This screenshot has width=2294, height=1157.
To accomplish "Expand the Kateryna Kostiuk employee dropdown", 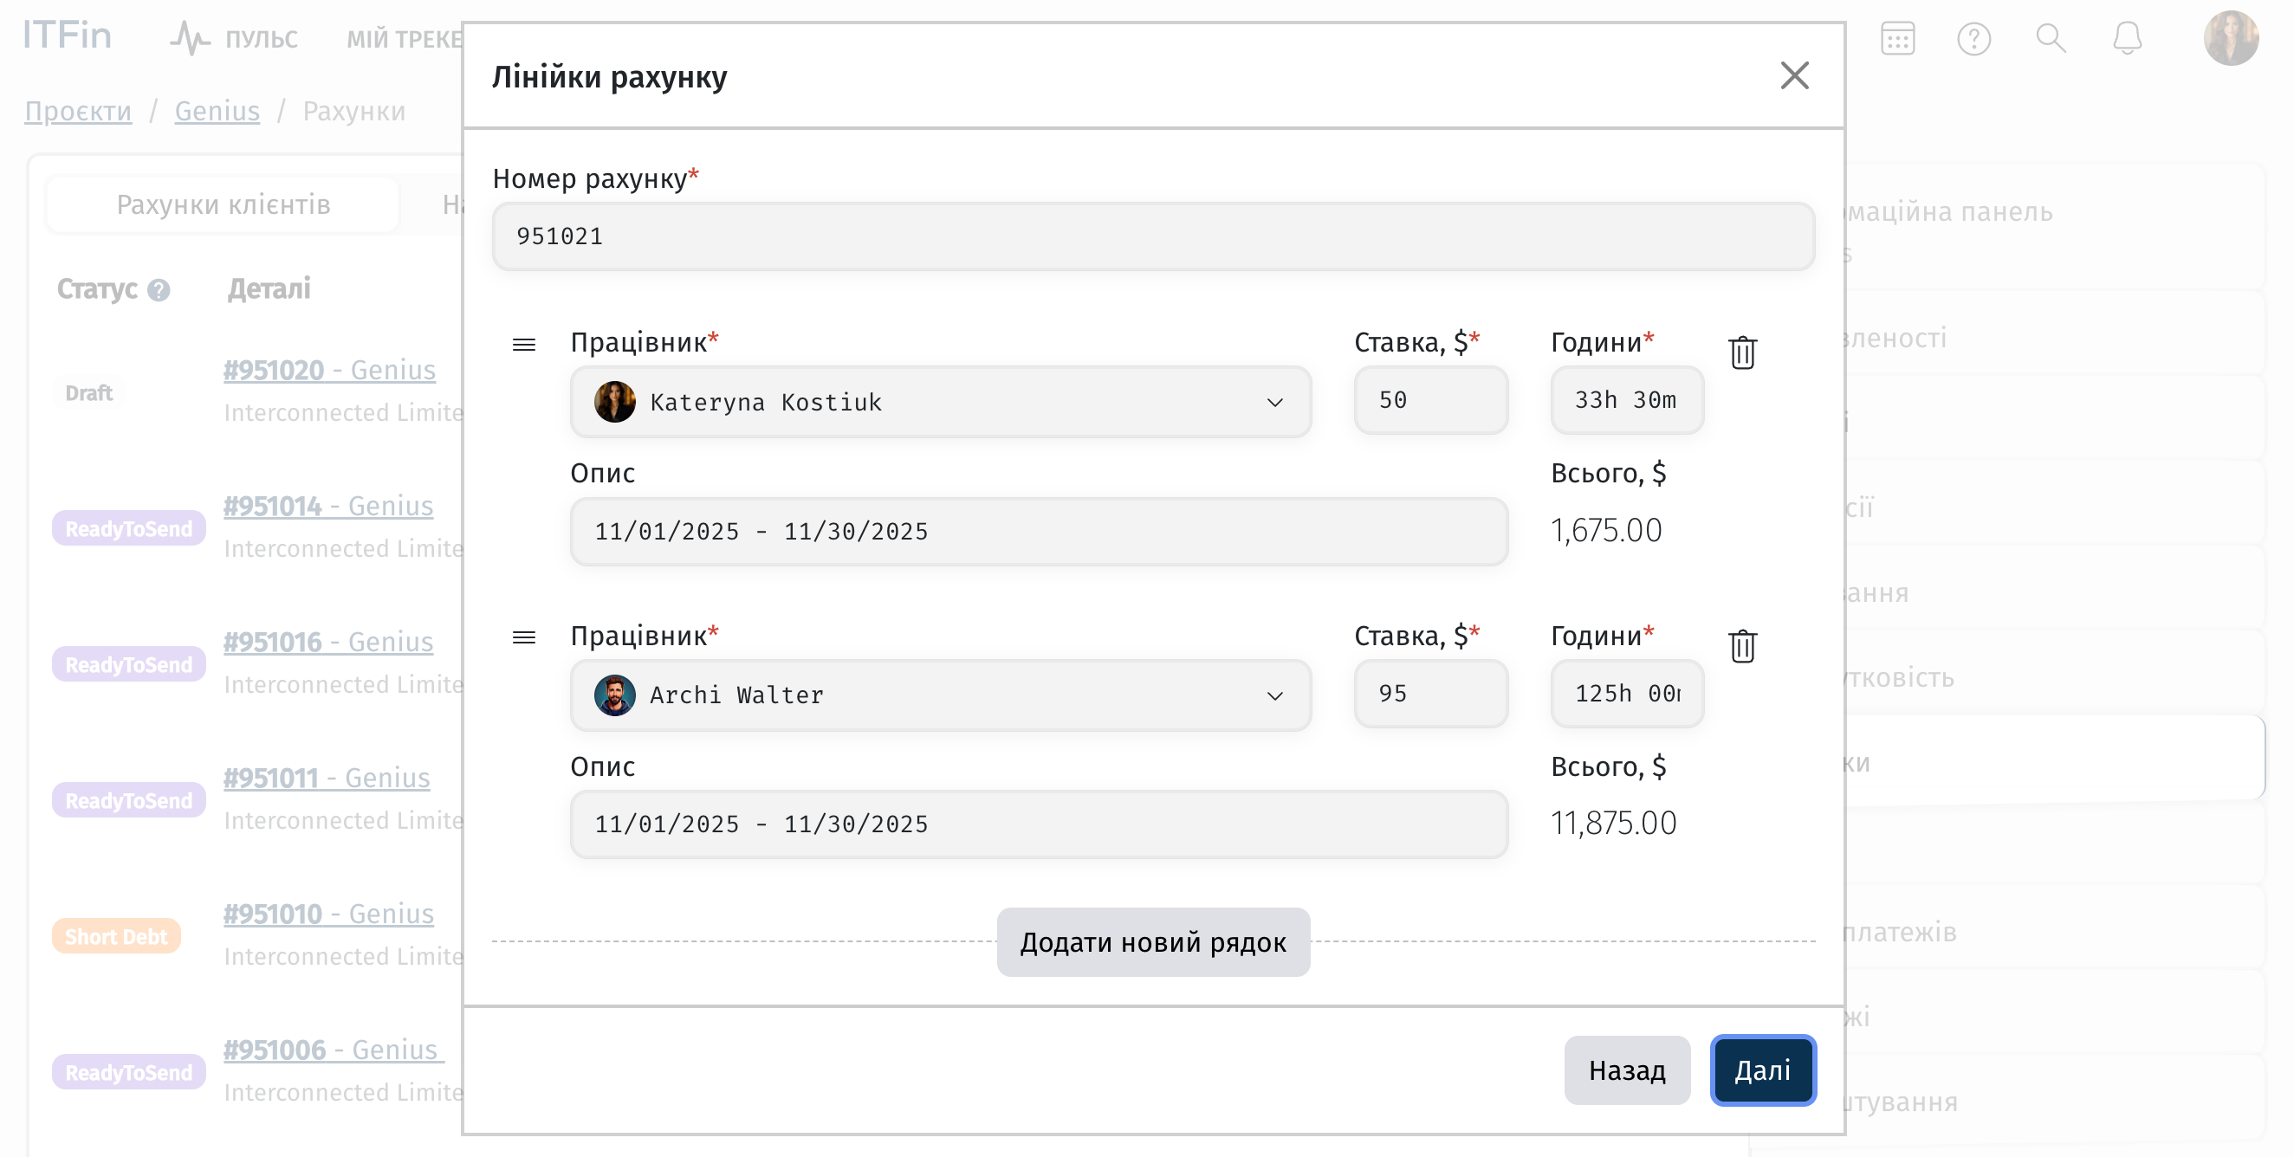I will (x=1273, y=403).
